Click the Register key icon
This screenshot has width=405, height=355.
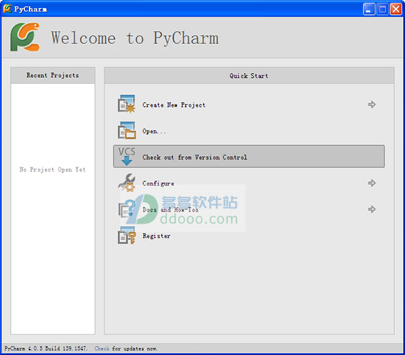pyautogui.click(x=127, y=235)
